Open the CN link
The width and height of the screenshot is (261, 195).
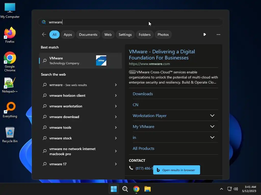click(x=135, y=105)
